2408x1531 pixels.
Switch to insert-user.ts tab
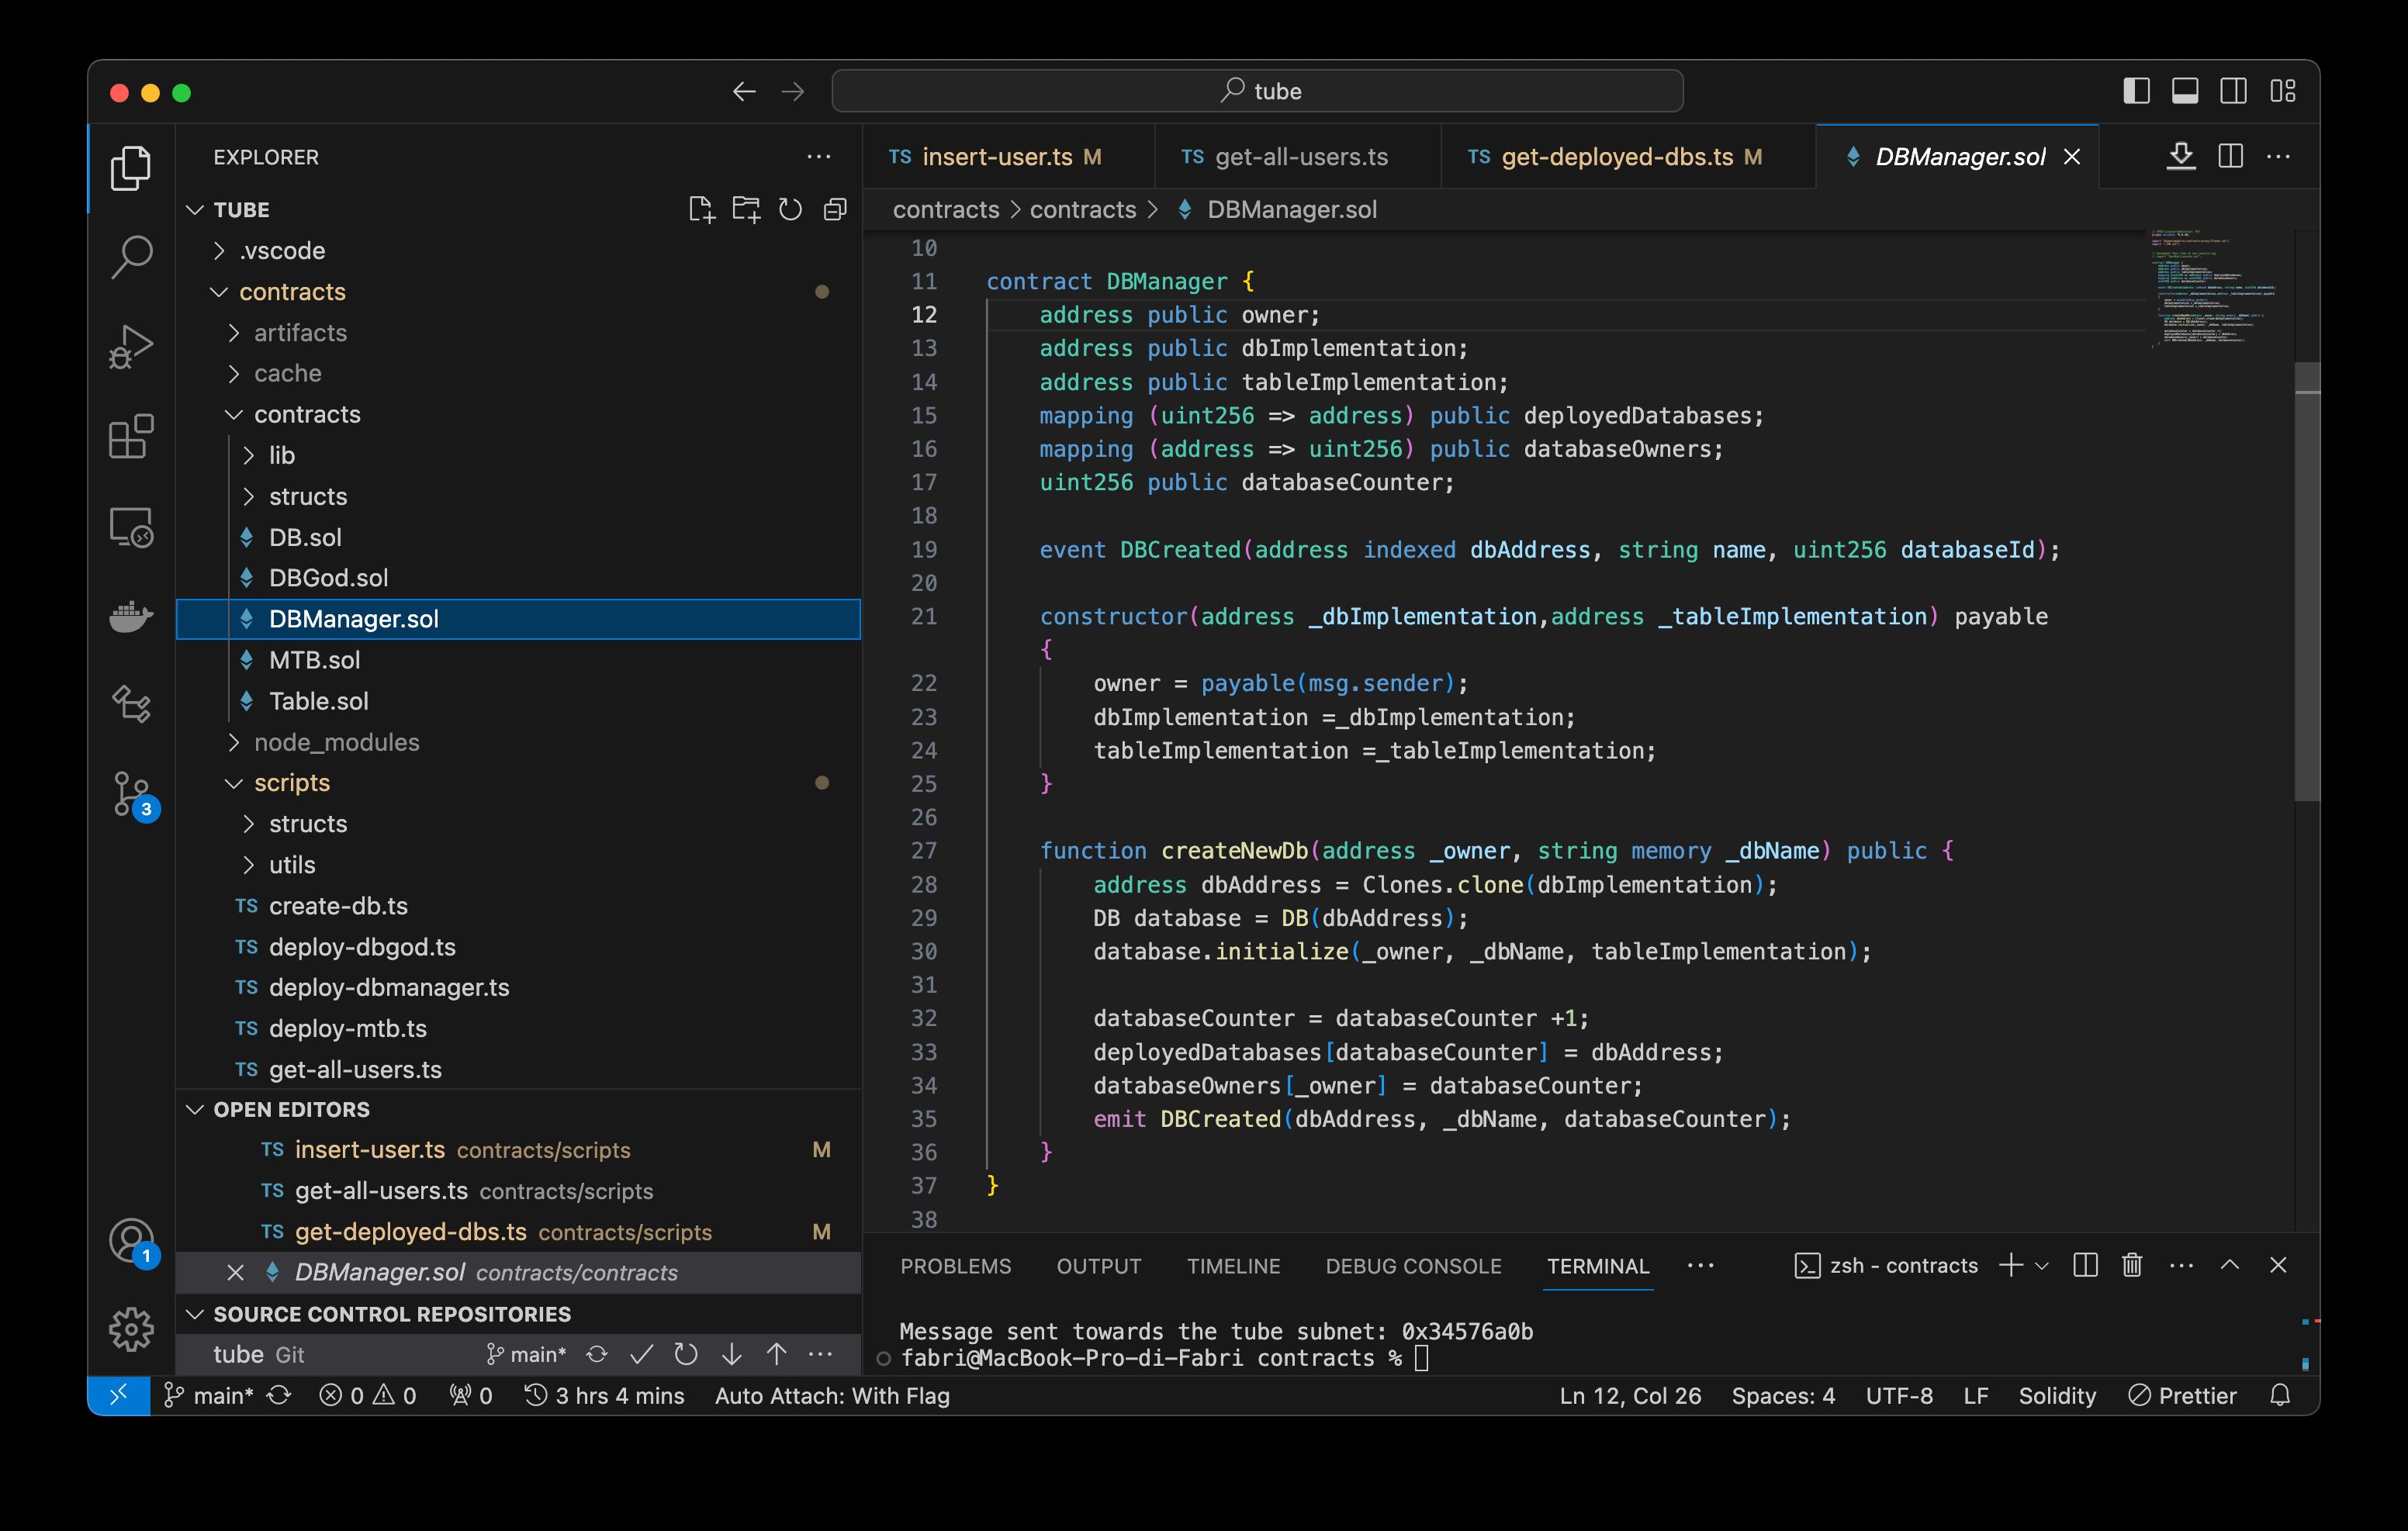1008,157
